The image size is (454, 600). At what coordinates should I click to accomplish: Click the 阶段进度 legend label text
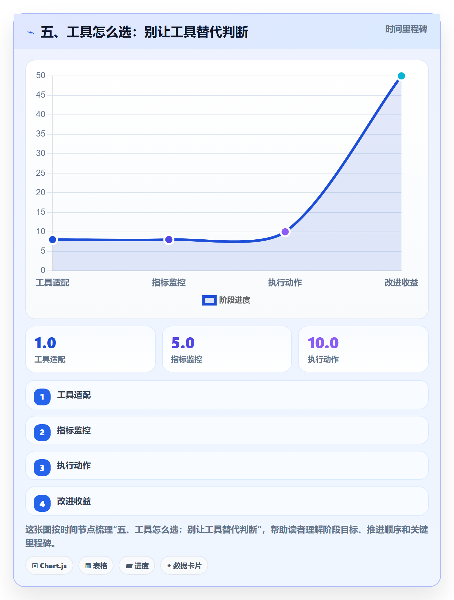coord(235,300)
